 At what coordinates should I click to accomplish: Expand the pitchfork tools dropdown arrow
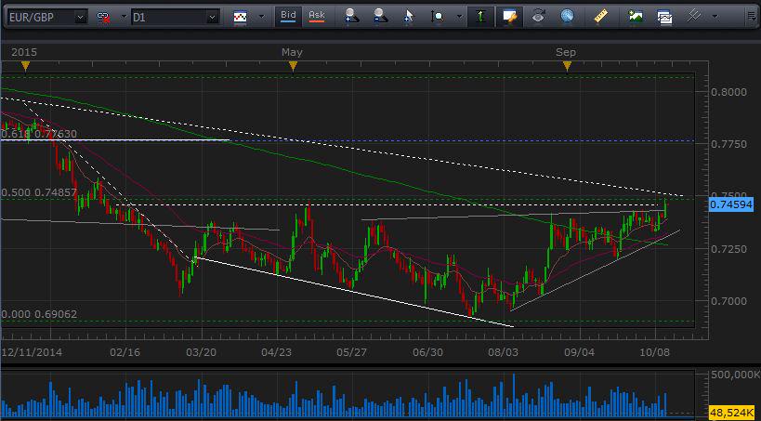click(x=715, y=17)
